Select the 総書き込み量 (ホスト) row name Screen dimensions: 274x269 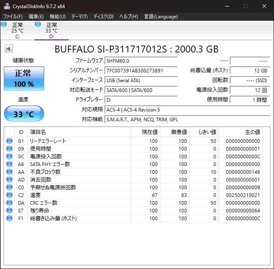[x=53, y=218]
